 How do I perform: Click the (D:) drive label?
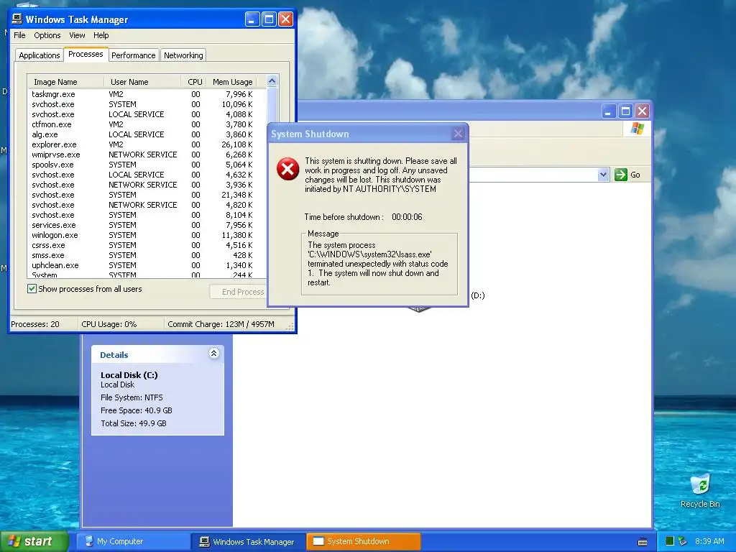pyautogui.click(x=478, y=295)
